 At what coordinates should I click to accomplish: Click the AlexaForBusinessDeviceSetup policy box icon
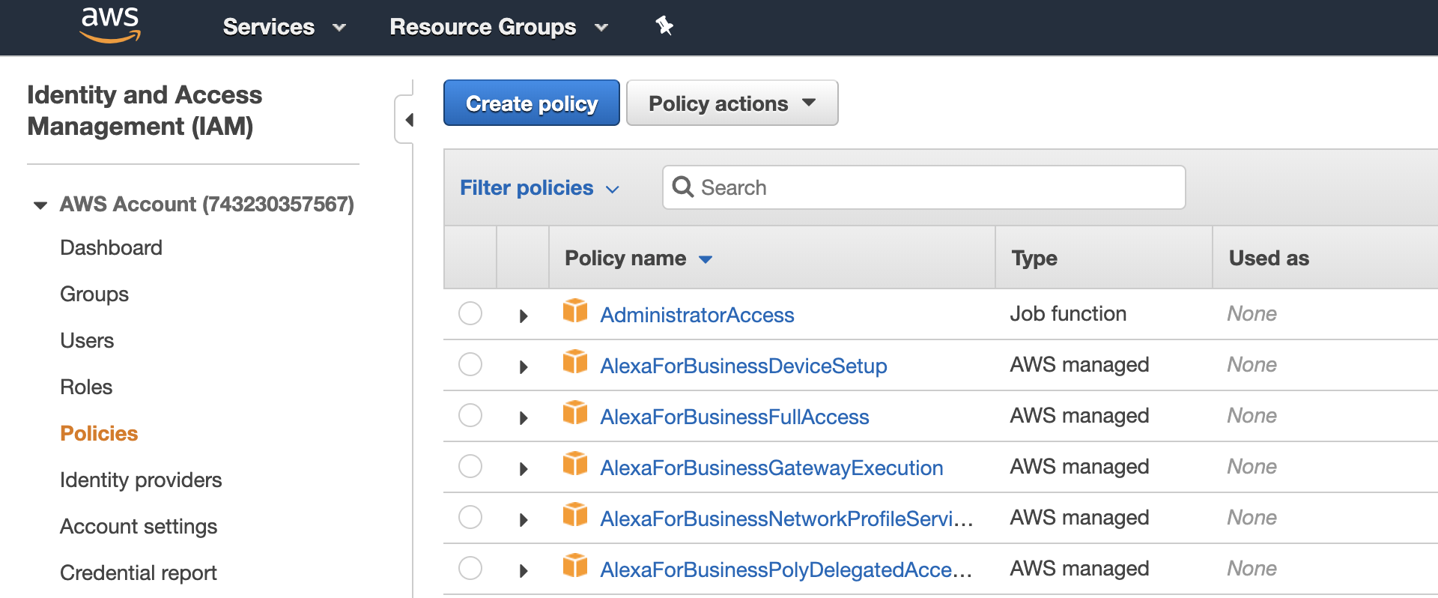[x=575, y=361]
